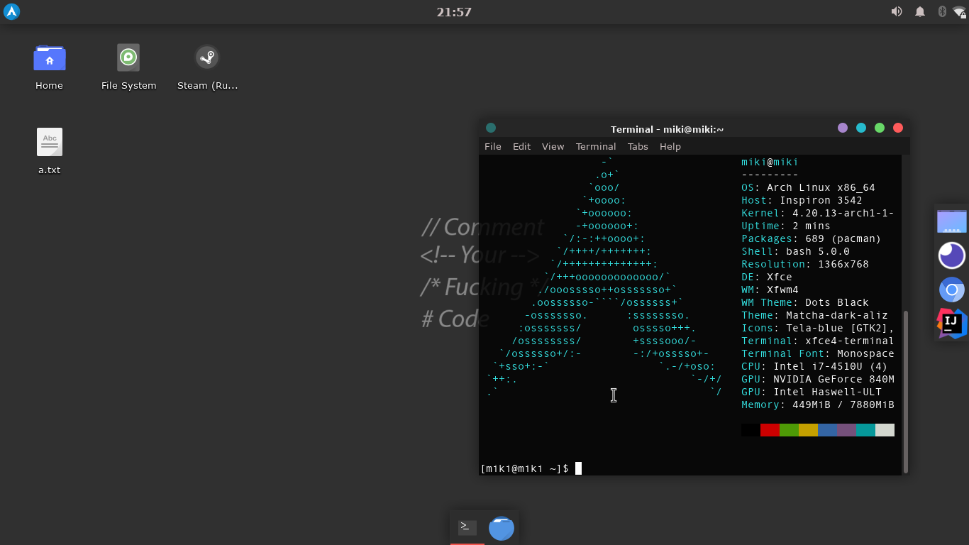Click the 'Memory: 449MiB / 7880MiB' line

pos(818,404)
